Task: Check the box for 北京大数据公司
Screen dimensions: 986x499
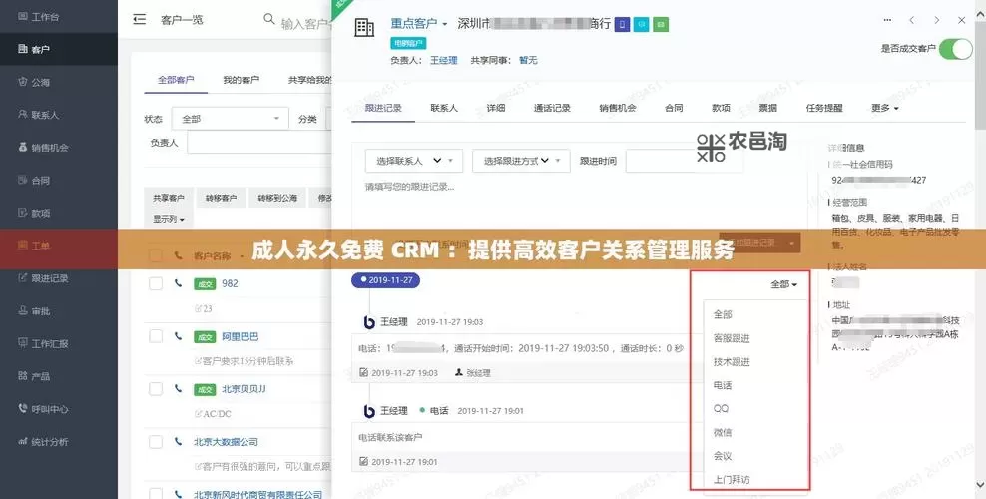Action: (x=156, y=442)
